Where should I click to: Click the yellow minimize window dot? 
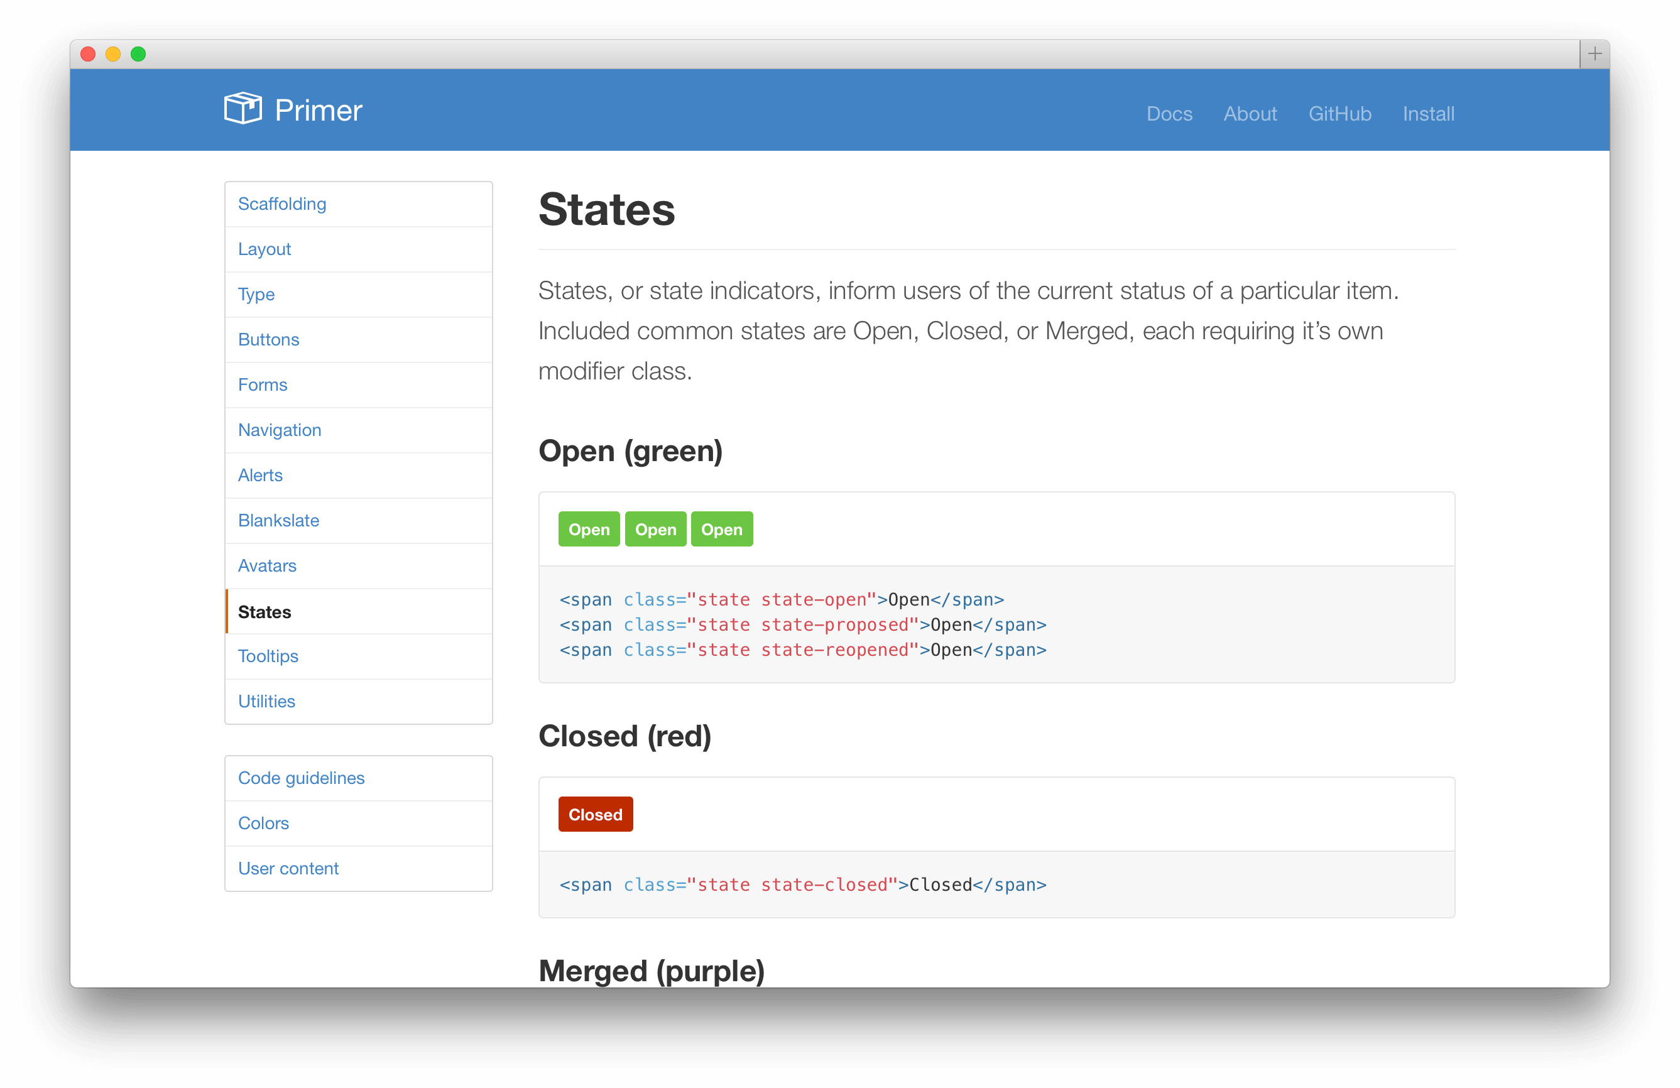(113, 54)
